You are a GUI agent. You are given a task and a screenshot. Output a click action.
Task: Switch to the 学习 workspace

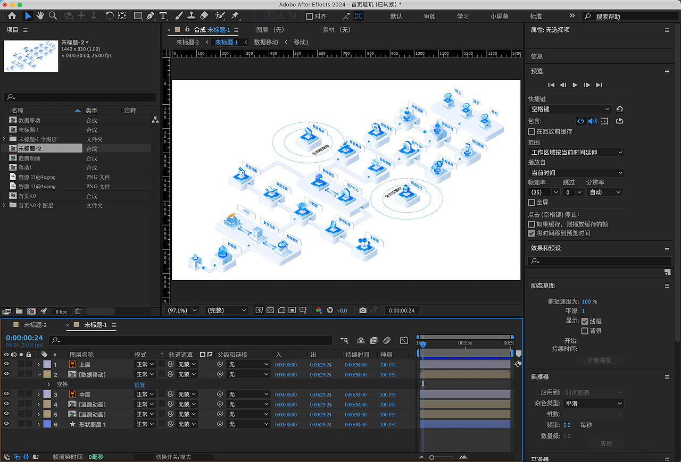463,16
